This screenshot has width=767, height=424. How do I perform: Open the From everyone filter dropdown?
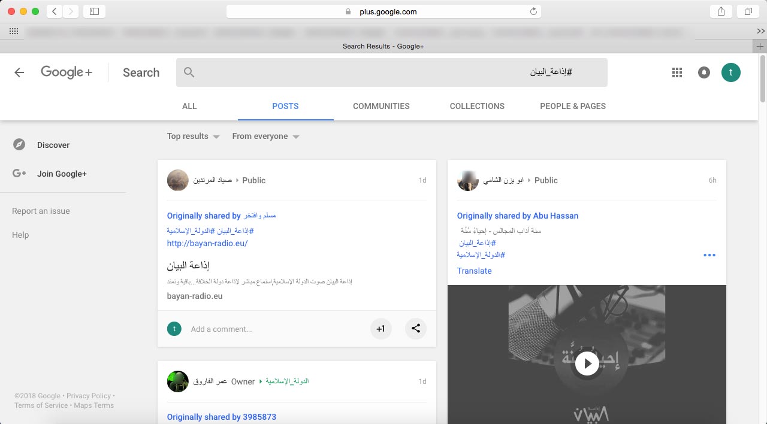pos(265,137)
